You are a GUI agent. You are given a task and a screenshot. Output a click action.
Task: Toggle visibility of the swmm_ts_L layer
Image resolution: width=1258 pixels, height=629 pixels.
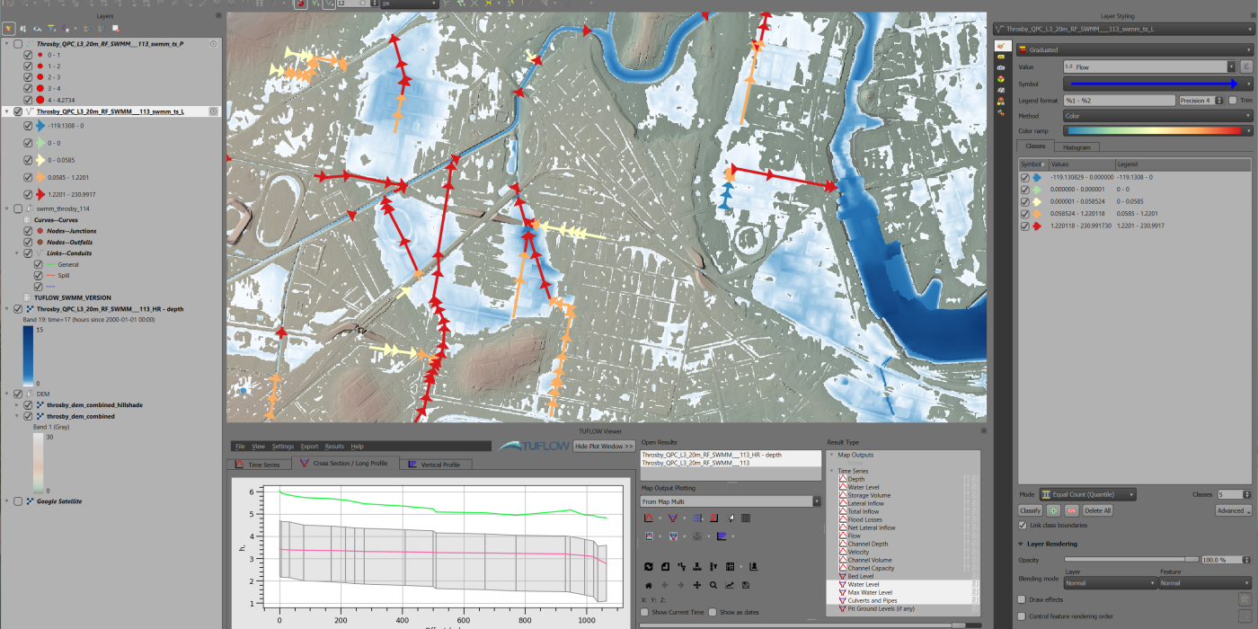18,111
